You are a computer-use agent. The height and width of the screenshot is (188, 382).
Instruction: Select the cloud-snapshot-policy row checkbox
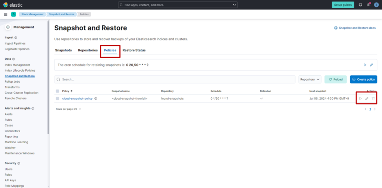pos(57,98)
